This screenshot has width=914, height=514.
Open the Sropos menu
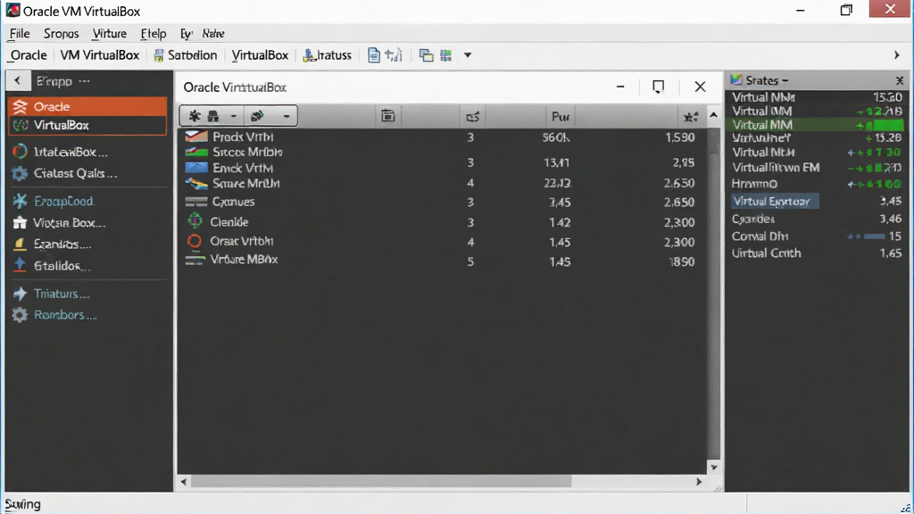pyautogui.click(x=62, y=34)
